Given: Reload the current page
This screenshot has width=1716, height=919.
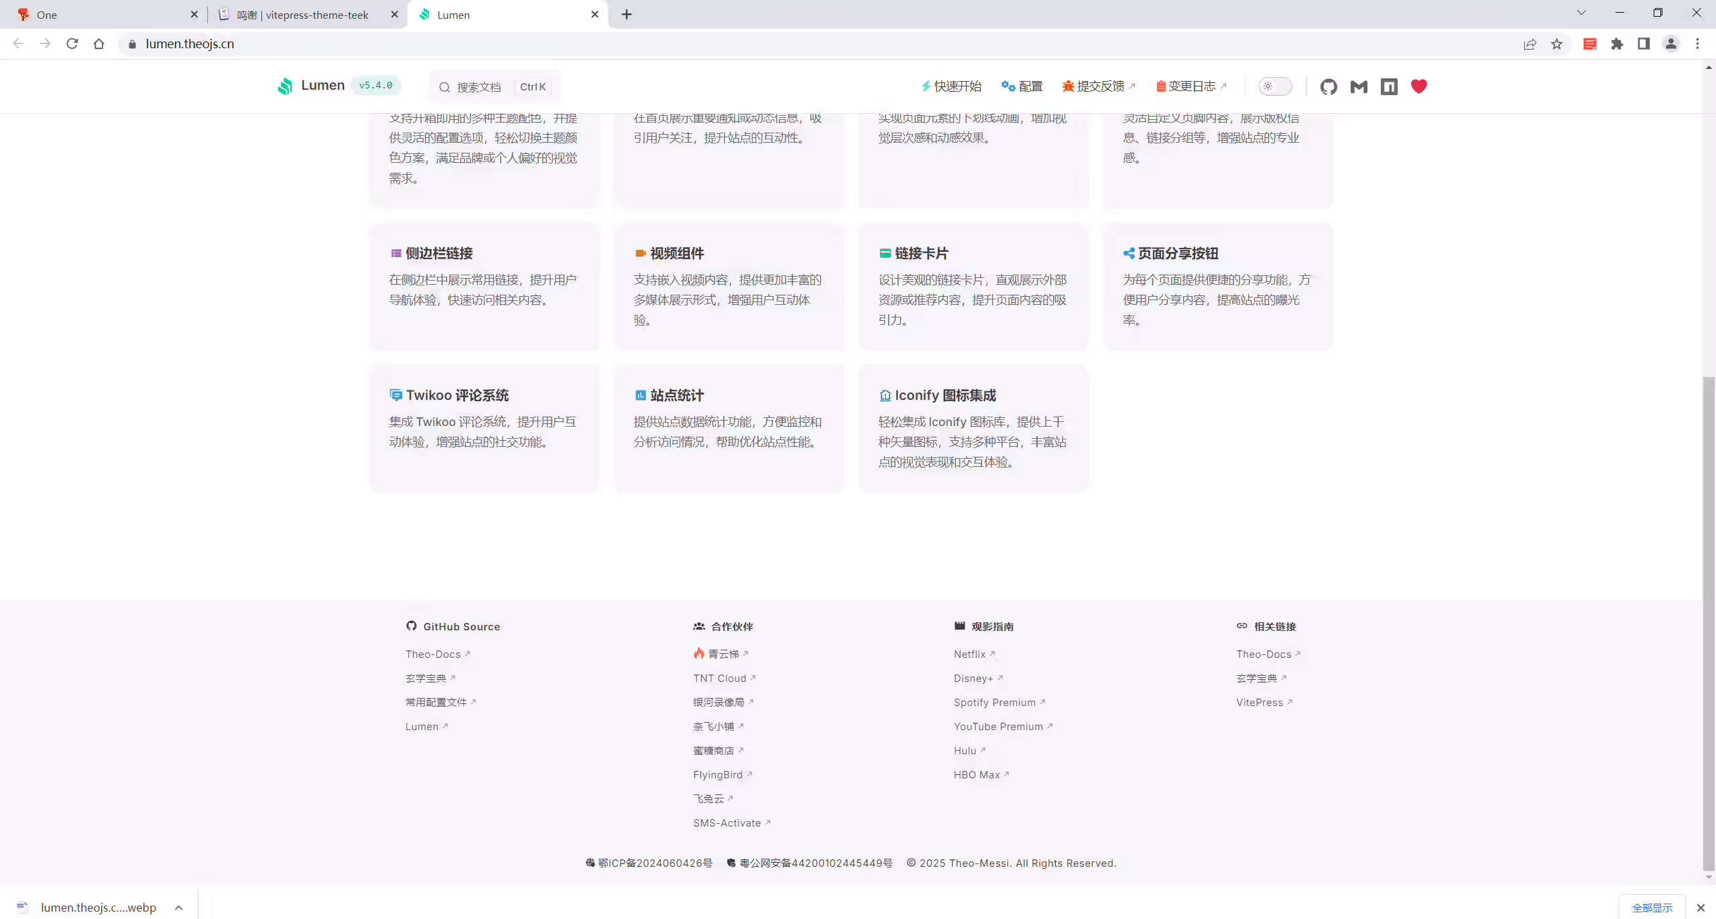Looking at the screenshot, I should click(x=72, y=44).
